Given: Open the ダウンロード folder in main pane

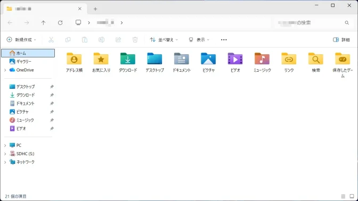Looking at the screenshot, I should [x=128, y=62].
